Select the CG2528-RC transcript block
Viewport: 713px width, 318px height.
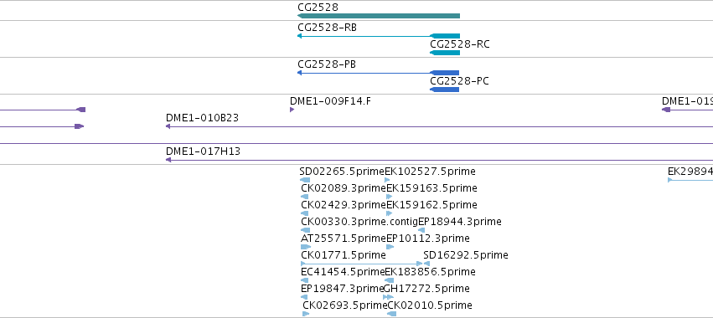point(445,53)
